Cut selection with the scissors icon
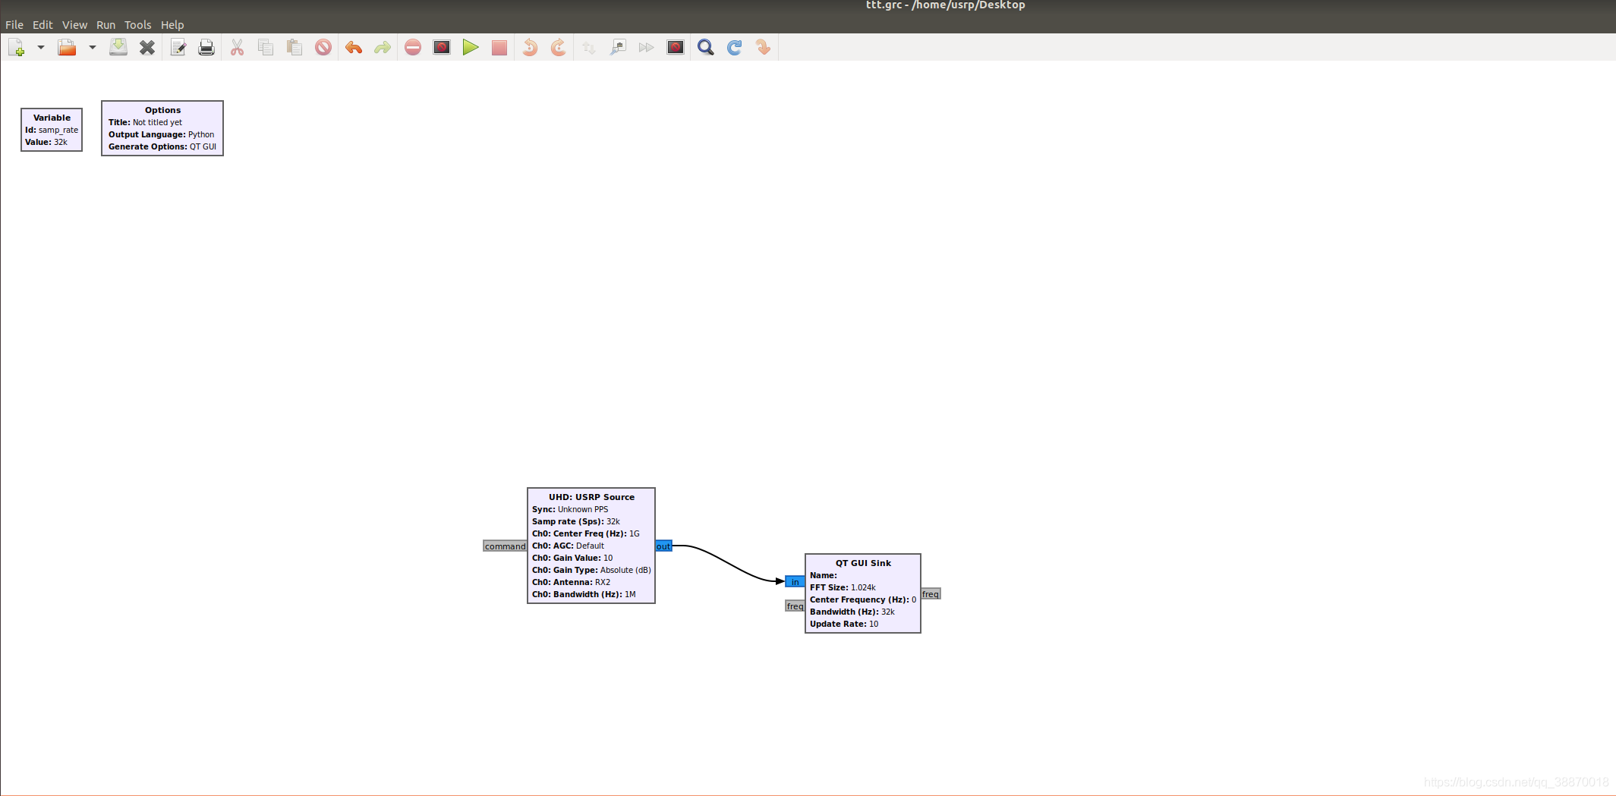Screen dimensions: 1616x796 click(238, 48)
